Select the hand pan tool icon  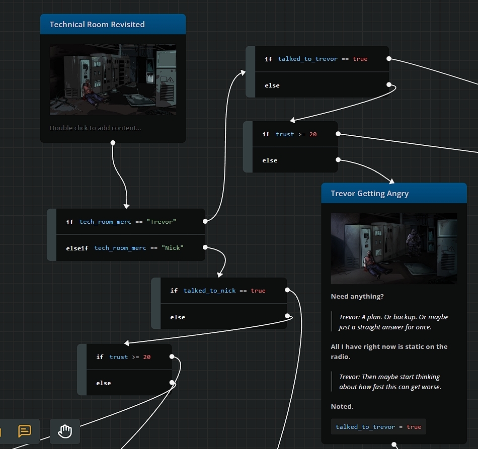[x=65, y=431]
